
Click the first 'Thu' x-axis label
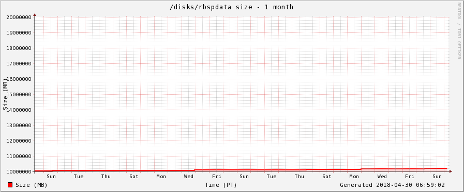click(x=106, y=177)
